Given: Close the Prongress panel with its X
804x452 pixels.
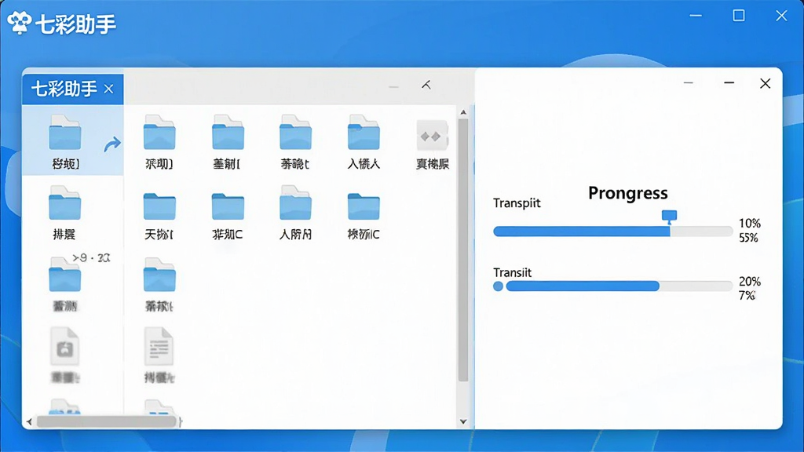Looking at the screenshot, I should [x=765, y=83].
